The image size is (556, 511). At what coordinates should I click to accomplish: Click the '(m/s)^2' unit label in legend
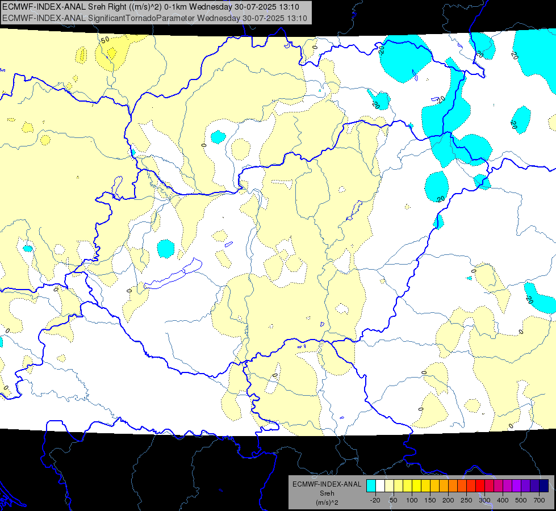(x=327, y=502)
